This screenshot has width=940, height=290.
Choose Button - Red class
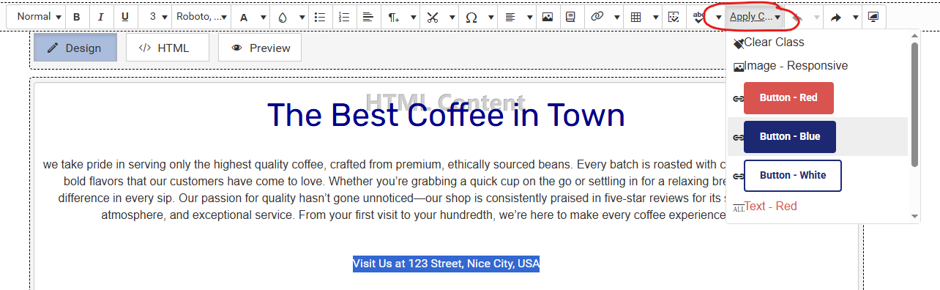(788, 98)
